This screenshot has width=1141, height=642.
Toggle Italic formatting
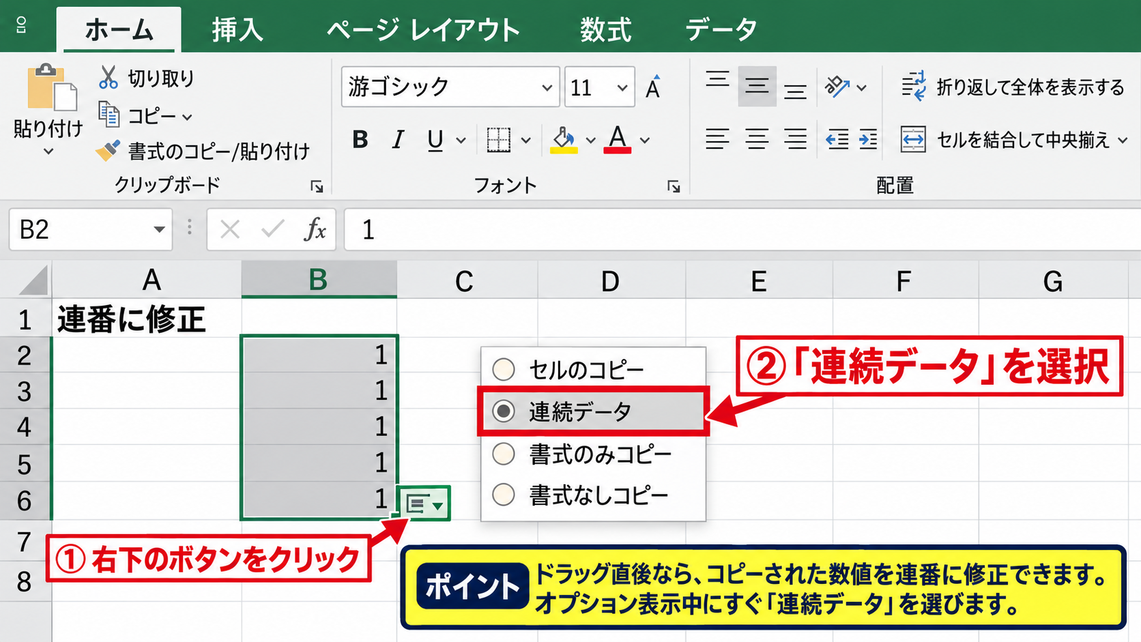pos(398,140)
